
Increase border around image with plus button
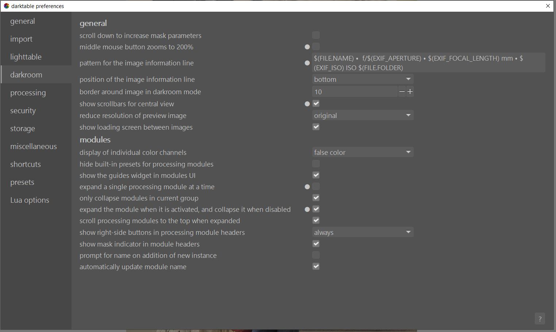(x=410, y=92)
